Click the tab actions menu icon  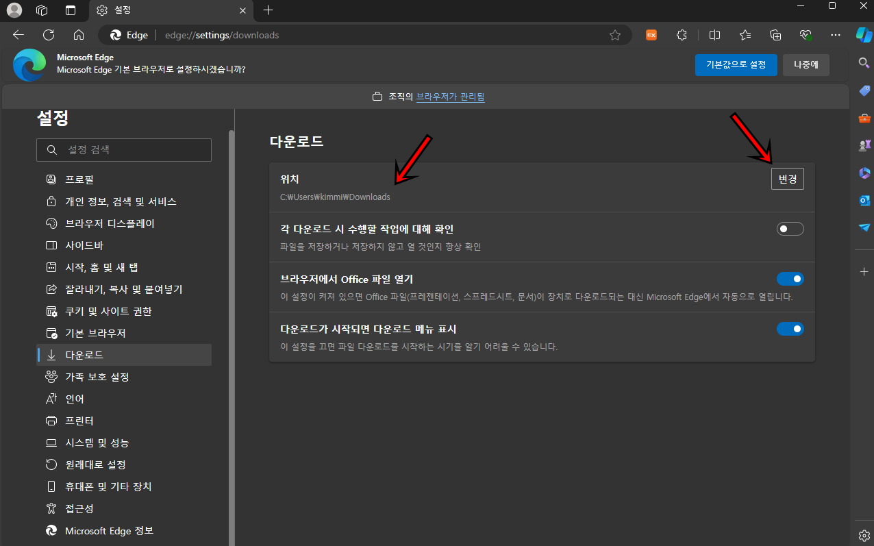tap(71, 10)
